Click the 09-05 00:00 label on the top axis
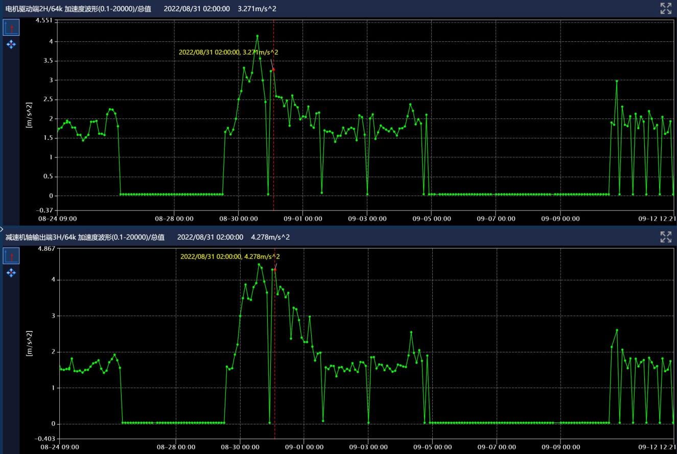Viewport: 677px width, 454px height. (x=431, y=219)
